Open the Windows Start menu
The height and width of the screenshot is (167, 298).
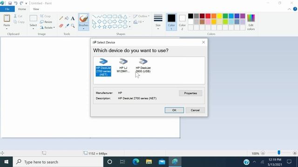click(x=6, y=162)
